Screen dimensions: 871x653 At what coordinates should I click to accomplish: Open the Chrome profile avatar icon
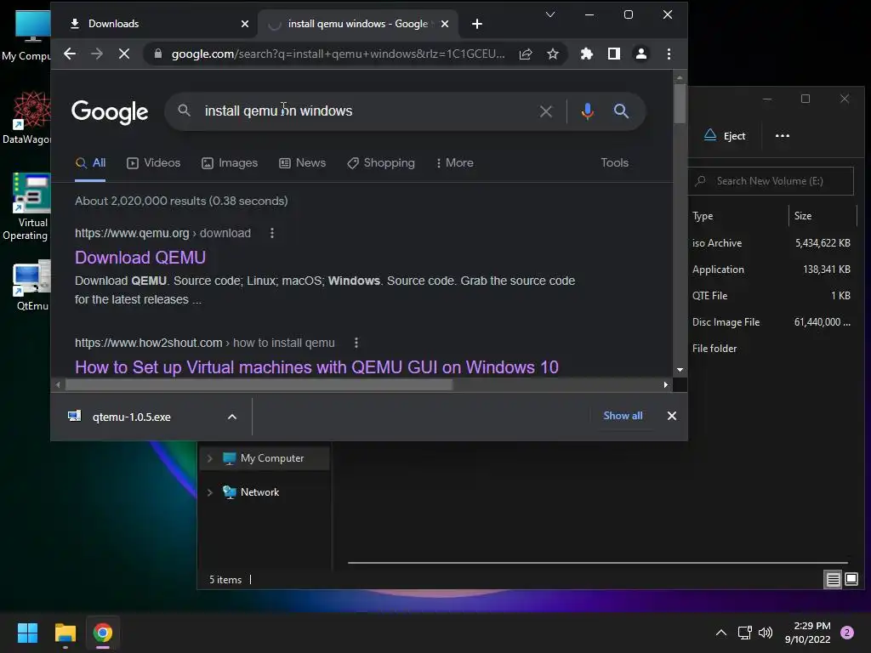(x=641, y=54)
